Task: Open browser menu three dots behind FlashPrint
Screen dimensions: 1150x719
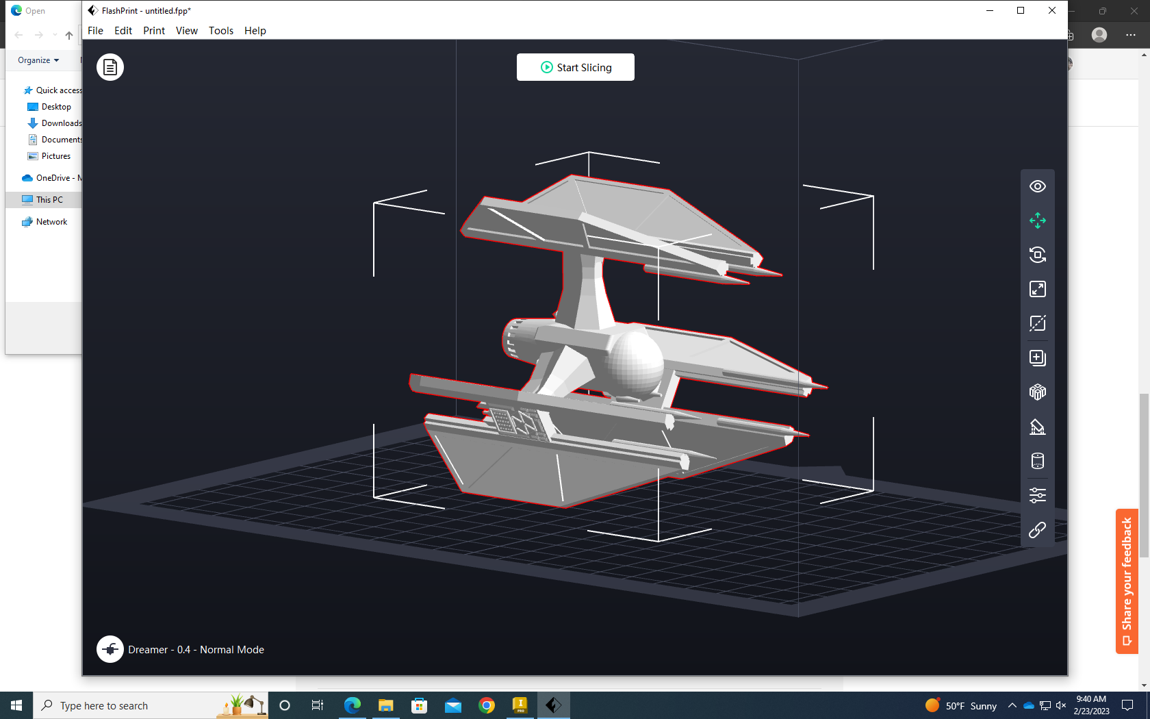Action: [x=1131, y=35]
